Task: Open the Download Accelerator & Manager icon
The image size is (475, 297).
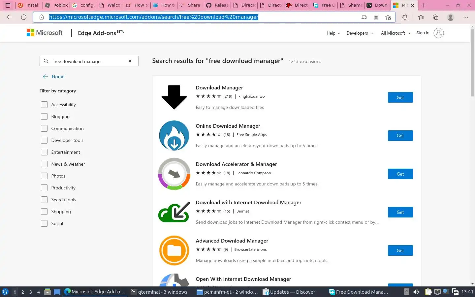Action: (x=174, y=174)
